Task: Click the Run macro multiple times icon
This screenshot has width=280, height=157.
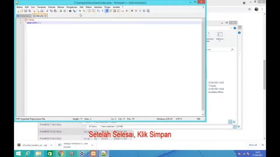Action: (144, 11)
